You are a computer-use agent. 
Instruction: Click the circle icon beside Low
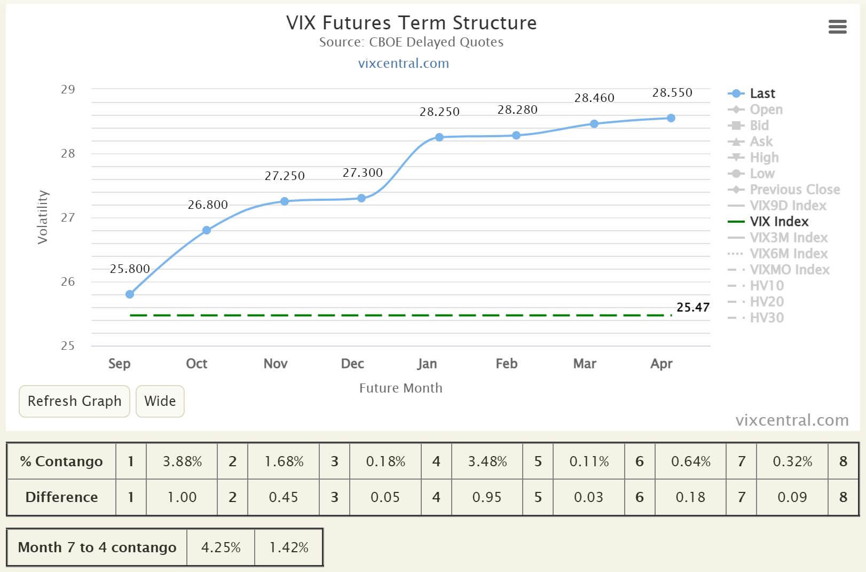736,174
